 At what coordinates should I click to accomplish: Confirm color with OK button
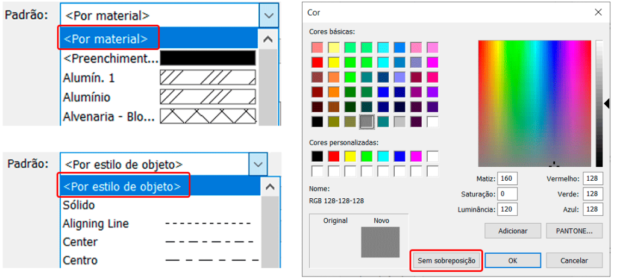[x=513, y=260]
